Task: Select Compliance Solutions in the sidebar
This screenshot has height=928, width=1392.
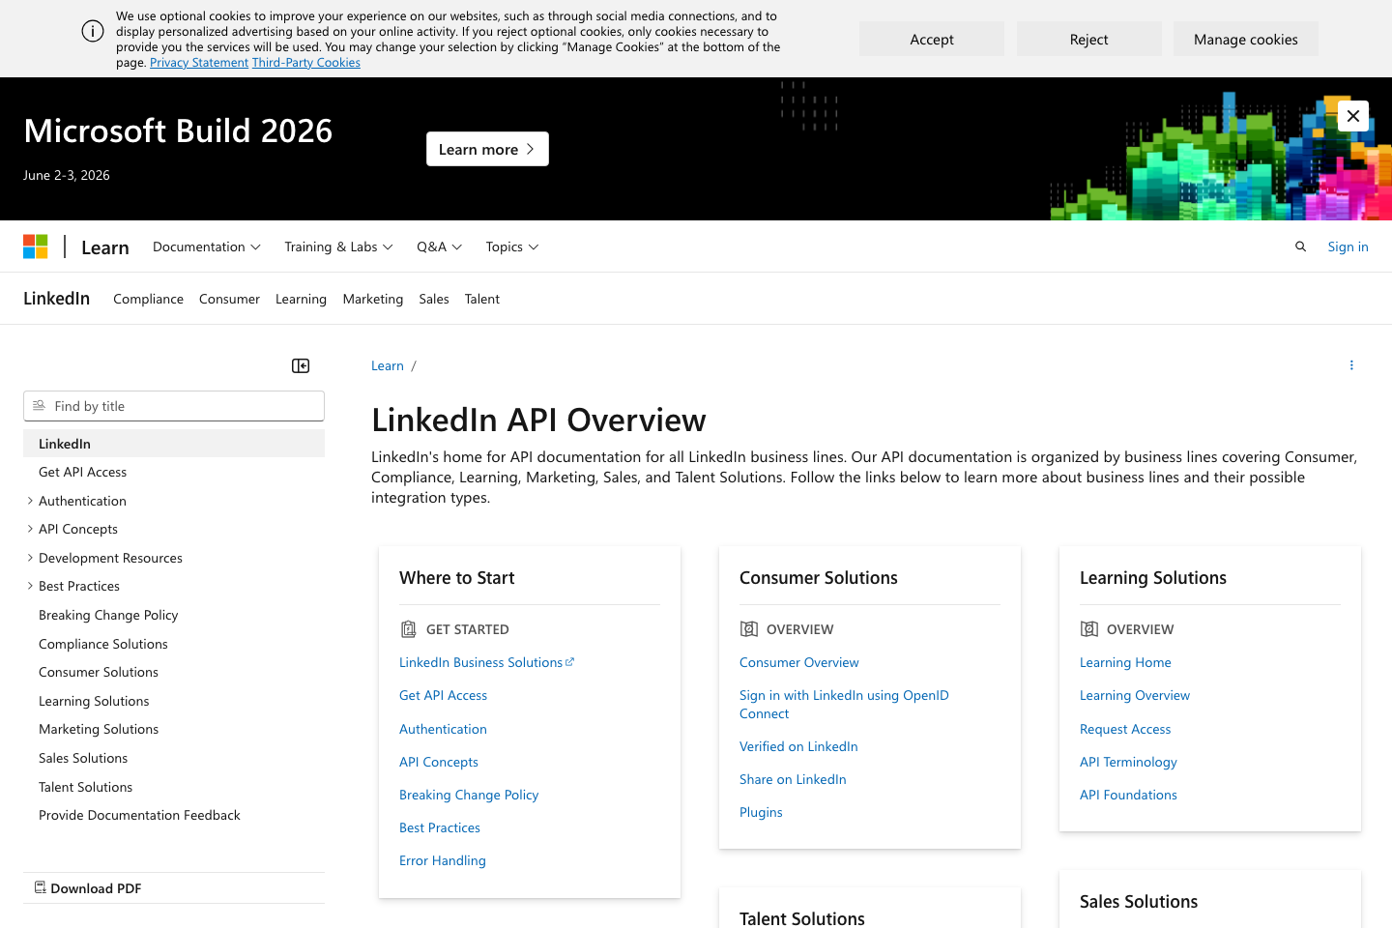Action: 102,644
